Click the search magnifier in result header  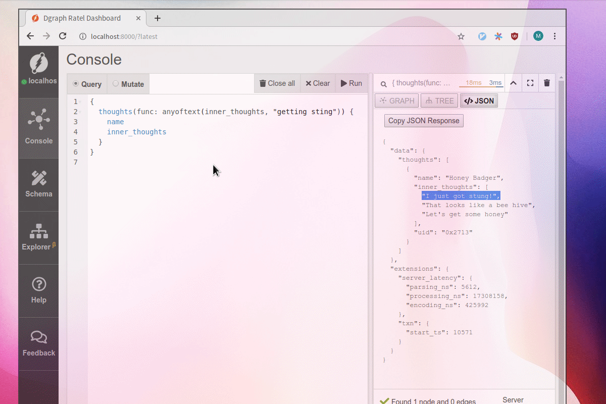[x=384, y=84]
